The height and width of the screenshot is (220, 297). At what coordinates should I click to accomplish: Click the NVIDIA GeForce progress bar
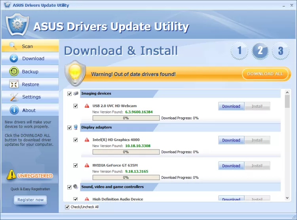click(126, 178)
